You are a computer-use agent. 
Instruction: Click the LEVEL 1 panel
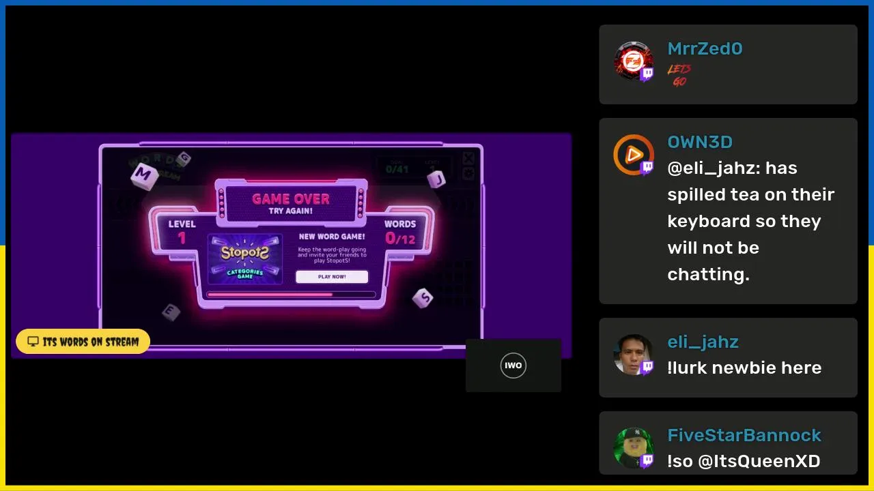tap(182, 232)
